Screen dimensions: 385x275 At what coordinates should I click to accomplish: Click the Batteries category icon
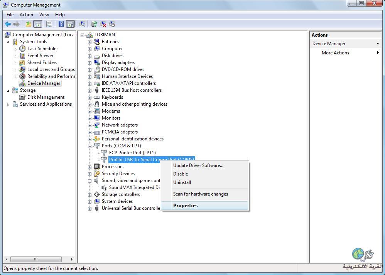[97, 42]
